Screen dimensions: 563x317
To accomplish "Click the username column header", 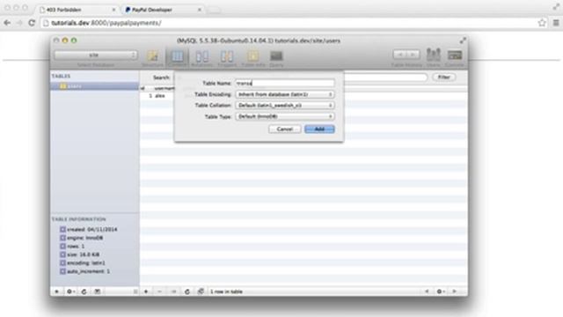I will [x=165, y=88].
